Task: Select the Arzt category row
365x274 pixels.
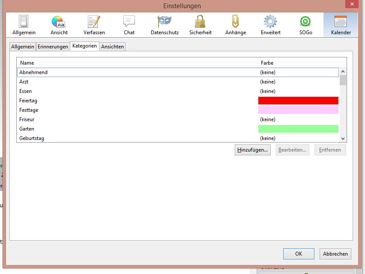Action: (x=178, y=82)
